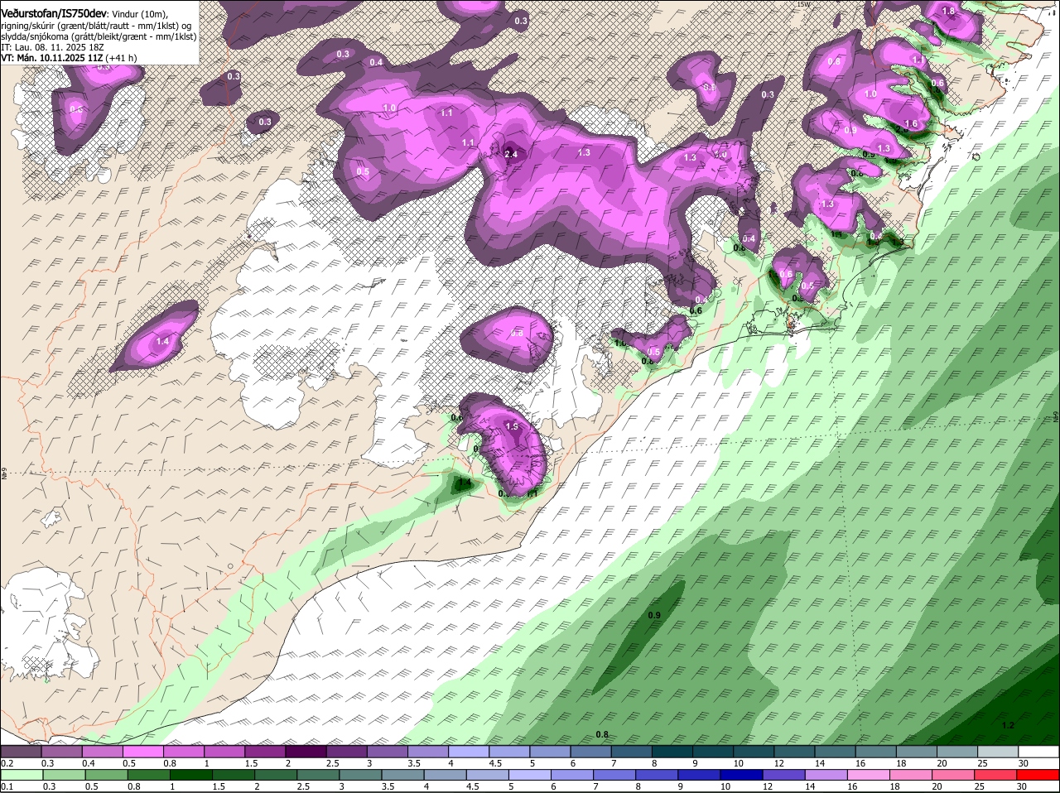Select the snow legend swatch from 0.2 to 0.3
1060x793 pixels.
tap(21, 752)
